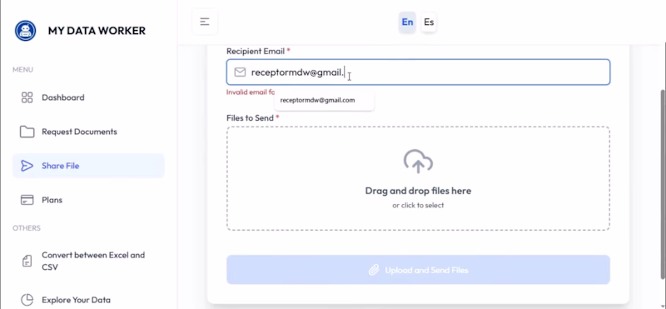This screenshot has width=666, height=309.
Task: Click the Share File paper-plane icon
Action: pos(27,166)
